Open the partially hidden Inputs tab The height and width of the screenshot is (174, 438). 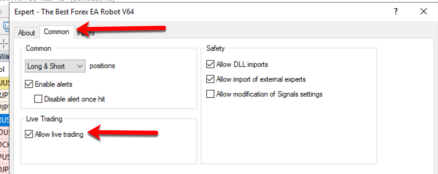pyautogui.click(x=86, y=33)
